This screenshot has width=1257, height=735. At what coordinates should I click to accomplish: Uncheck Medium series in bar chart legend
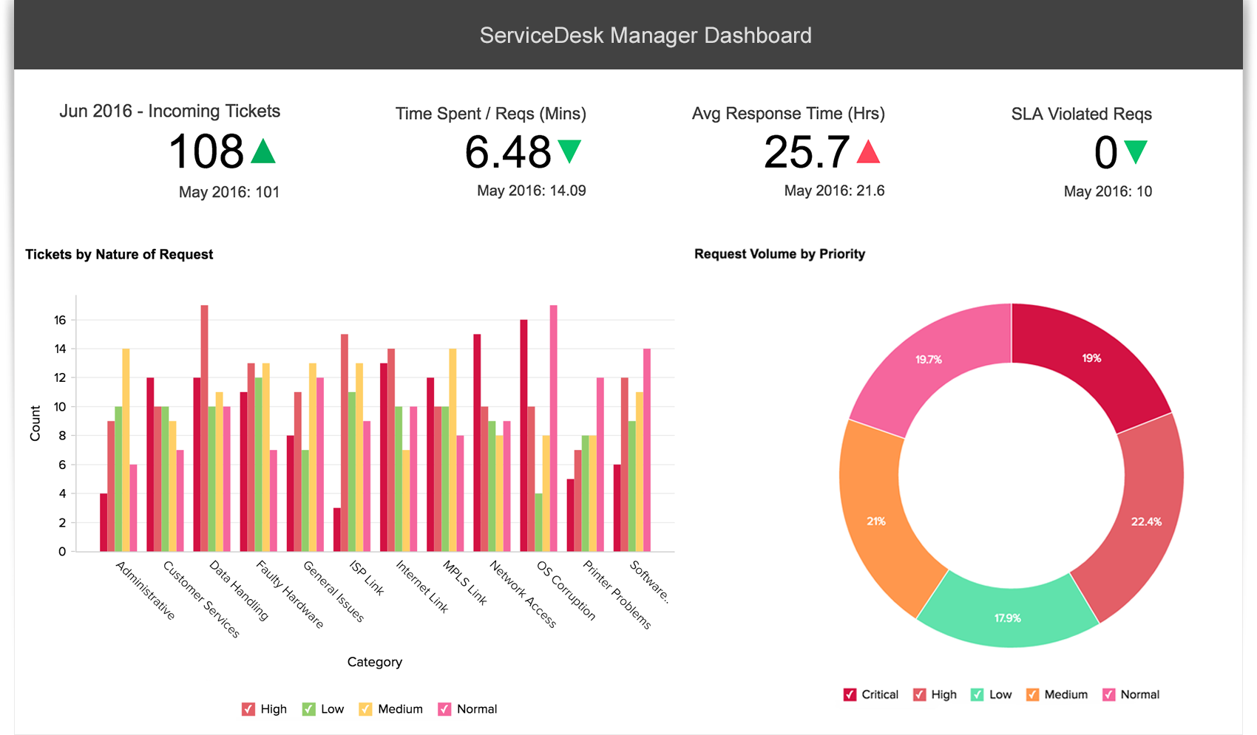point(366,709)
